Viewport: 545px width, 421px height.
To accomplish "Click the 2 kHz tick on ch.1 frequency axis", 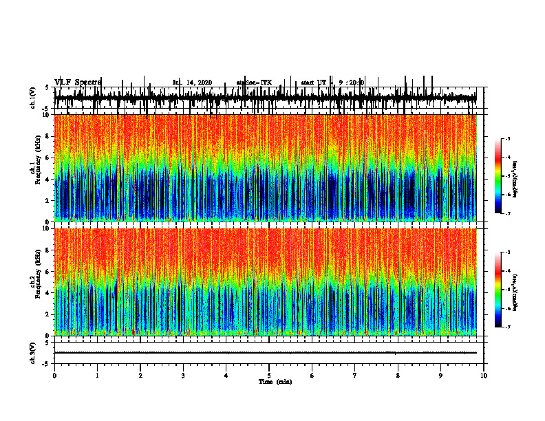I will coord(48,200).
